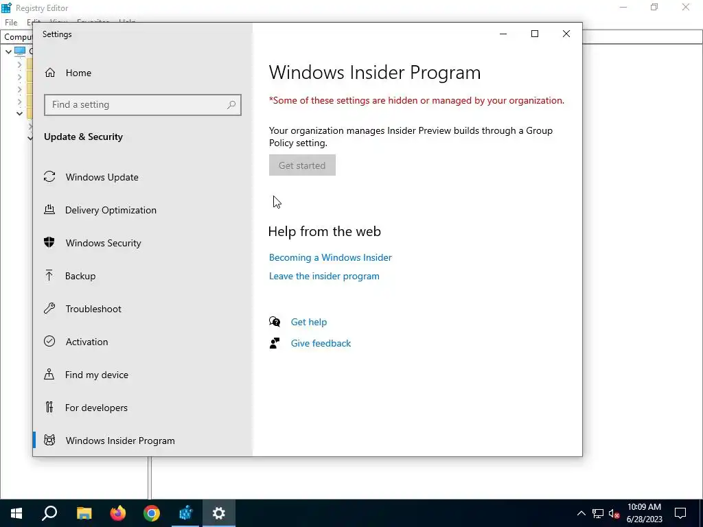Viewport: 703px width, 527px height.
Task: Switch to Registry Editor taskbar icon
Action: click(185, 513)
